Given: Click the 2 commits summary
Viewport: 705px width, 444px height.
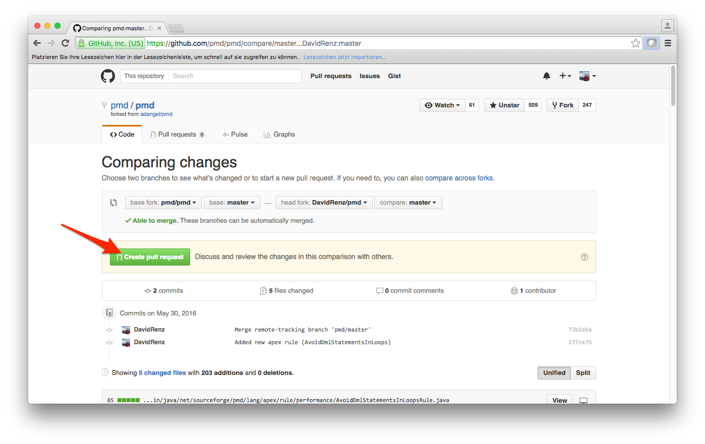Looking at the screenshot, I should pos(163,291).
